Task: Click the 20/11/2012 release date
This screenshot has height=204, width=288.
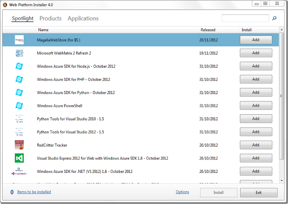Action: point(208,40)
